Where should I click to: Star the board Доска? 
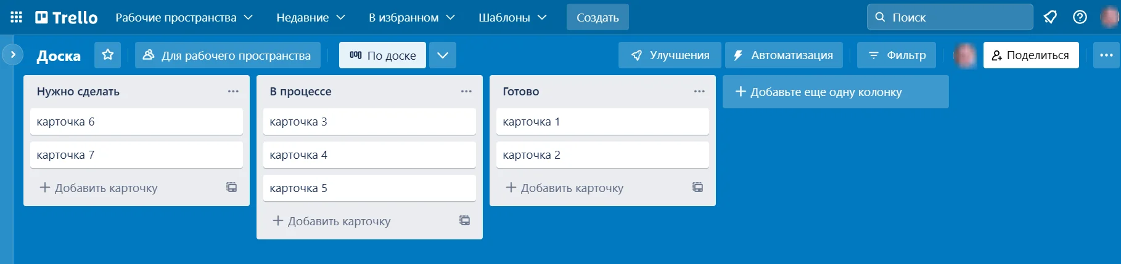pyautogui.click(x=108, y=55)
